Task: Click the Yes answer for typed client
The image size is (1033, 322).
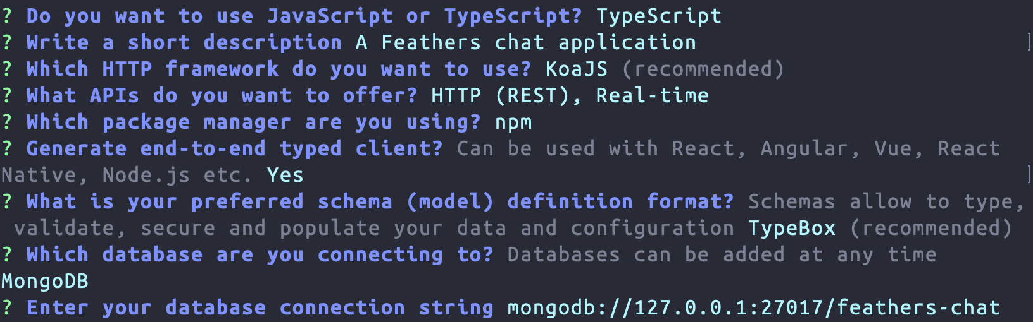Action: (x=285, y=175)
